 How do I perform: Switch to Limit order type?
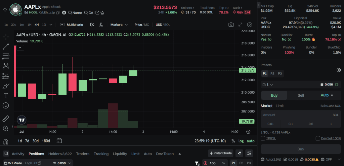[279, 106]
